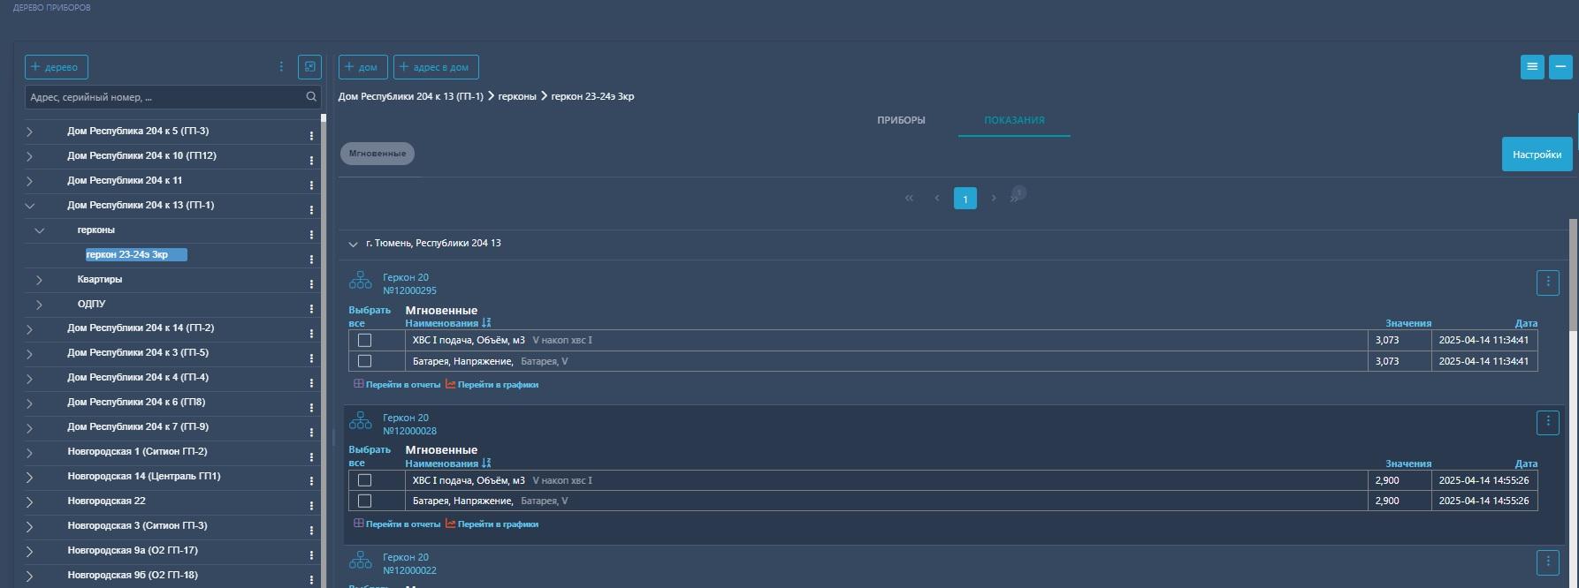Open the Настройки button

[1537, 155]
